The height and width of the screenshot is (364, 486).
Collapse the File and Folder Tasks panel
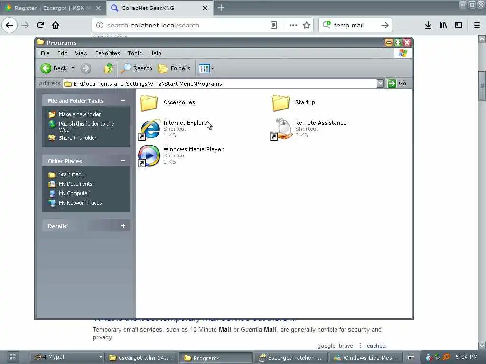(x=123, y=100)
